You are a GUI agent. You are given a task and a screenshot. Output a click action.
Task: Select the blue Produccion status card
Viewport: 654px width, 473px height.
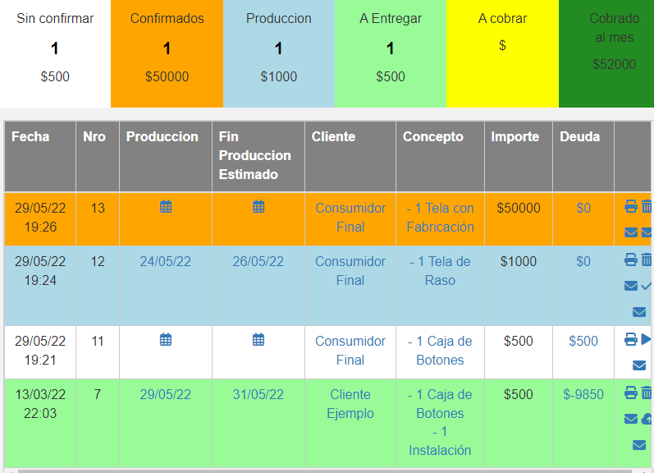pos(278,53)
